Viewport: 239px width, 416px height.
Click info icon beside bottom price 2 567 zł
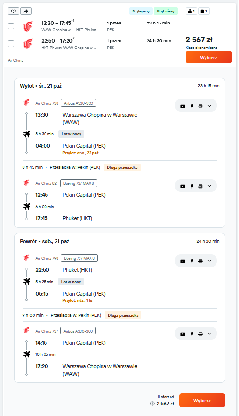[x=152, y=404]
